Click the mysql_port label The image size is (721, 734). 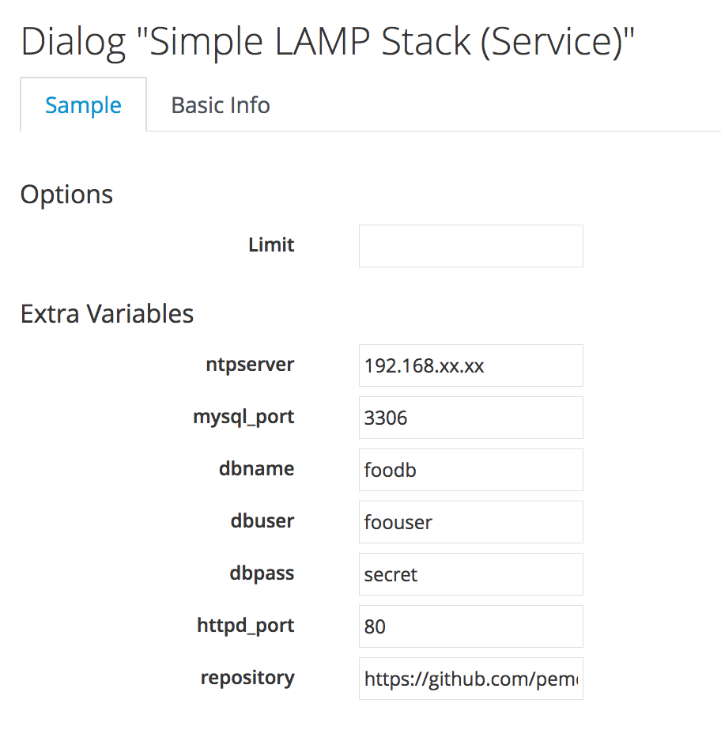243,417
